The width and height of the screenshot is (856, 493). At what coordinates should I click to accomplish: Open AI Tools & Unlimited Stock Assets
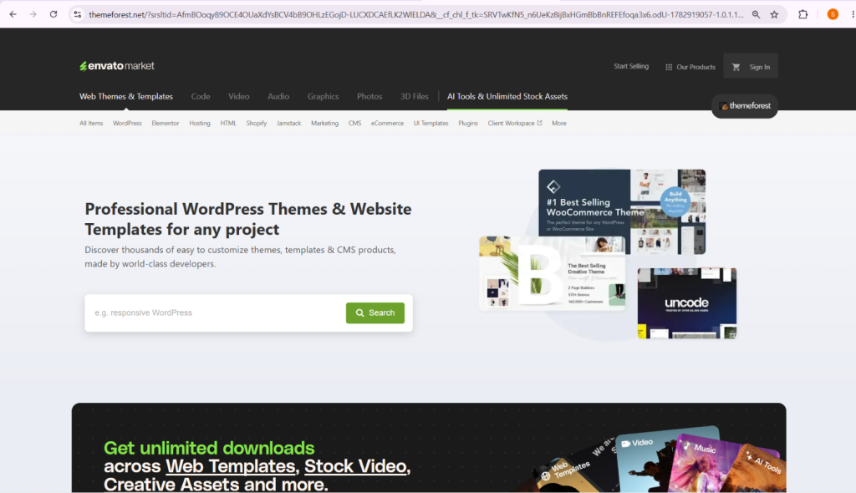507,97
